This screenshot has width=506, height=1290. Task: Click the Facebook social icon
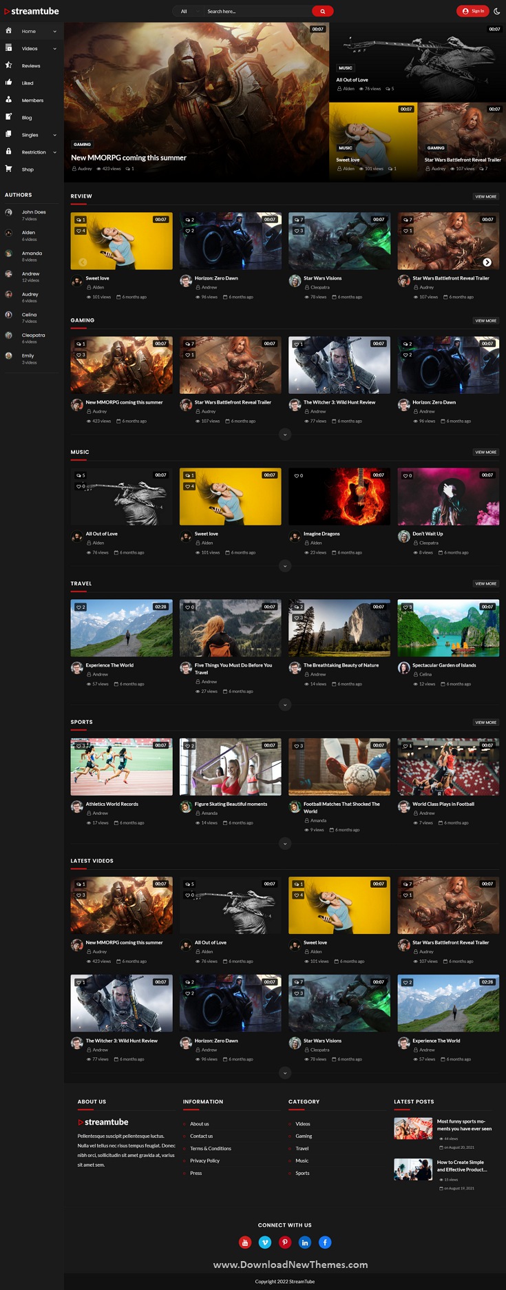tap(325, 1242)
